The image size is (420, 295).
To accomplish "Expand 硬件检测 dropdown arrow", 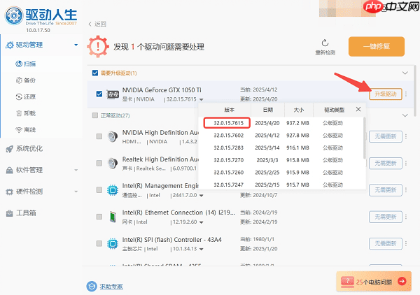I will 76,192.
